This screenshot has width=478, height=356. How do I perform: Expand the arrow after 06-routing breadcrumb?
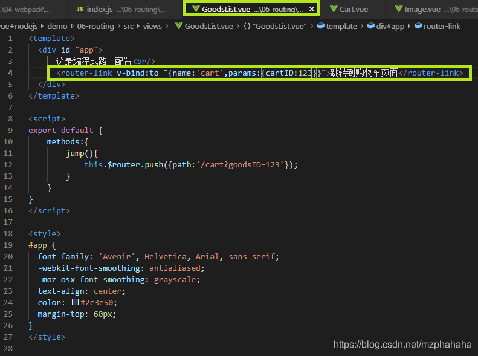tap(119, 27)
